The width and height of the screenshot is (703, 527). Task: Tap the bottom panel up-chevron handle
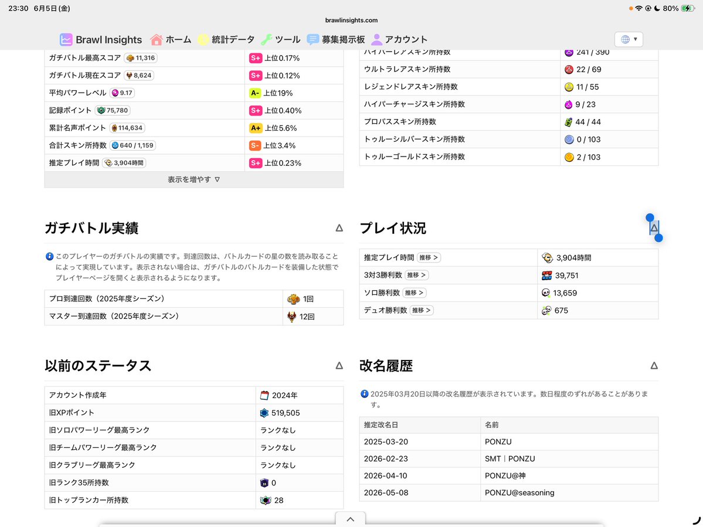coord(351,519)
